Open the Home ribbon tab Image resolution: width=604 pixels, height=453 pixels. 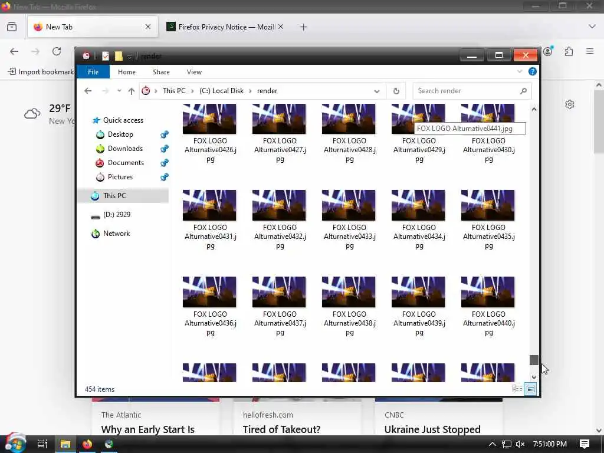(x=127, y=72)
